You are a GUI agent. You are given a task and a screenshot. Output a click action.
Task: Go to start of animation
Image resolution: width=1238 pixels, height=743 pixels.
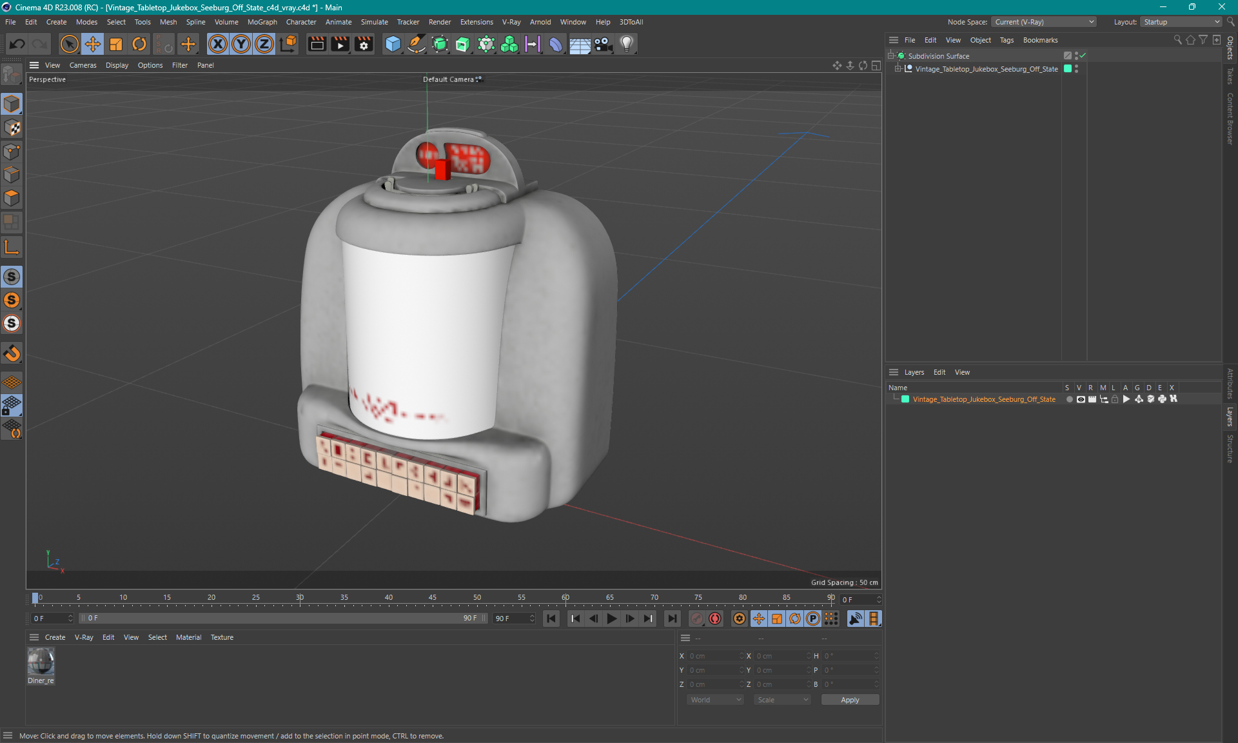pos(551,619)
